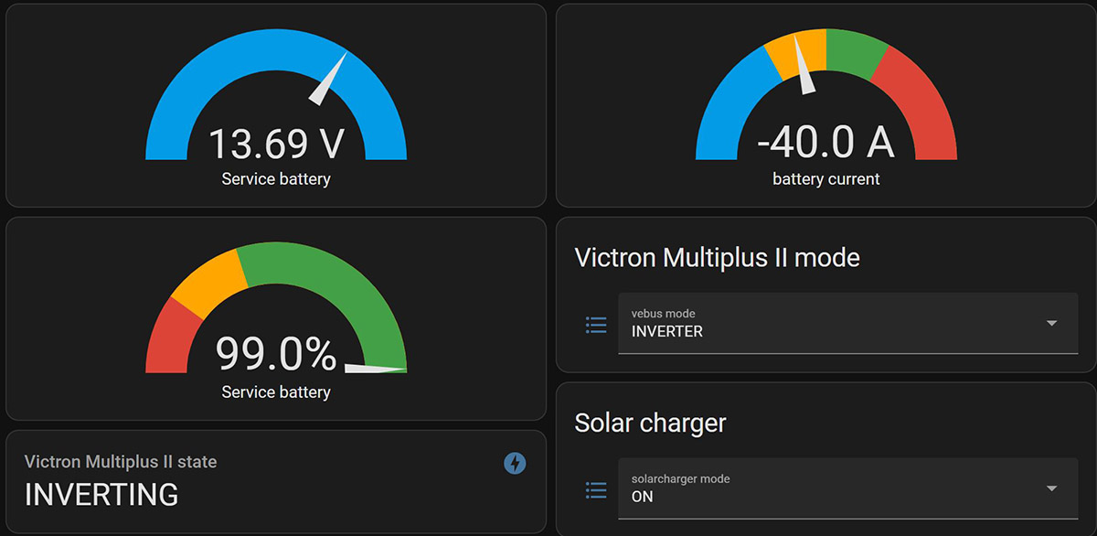Select the INVERTER value in vebus mode field
This screenshot has height=536, width=1097.
click(x=667, y=332)
